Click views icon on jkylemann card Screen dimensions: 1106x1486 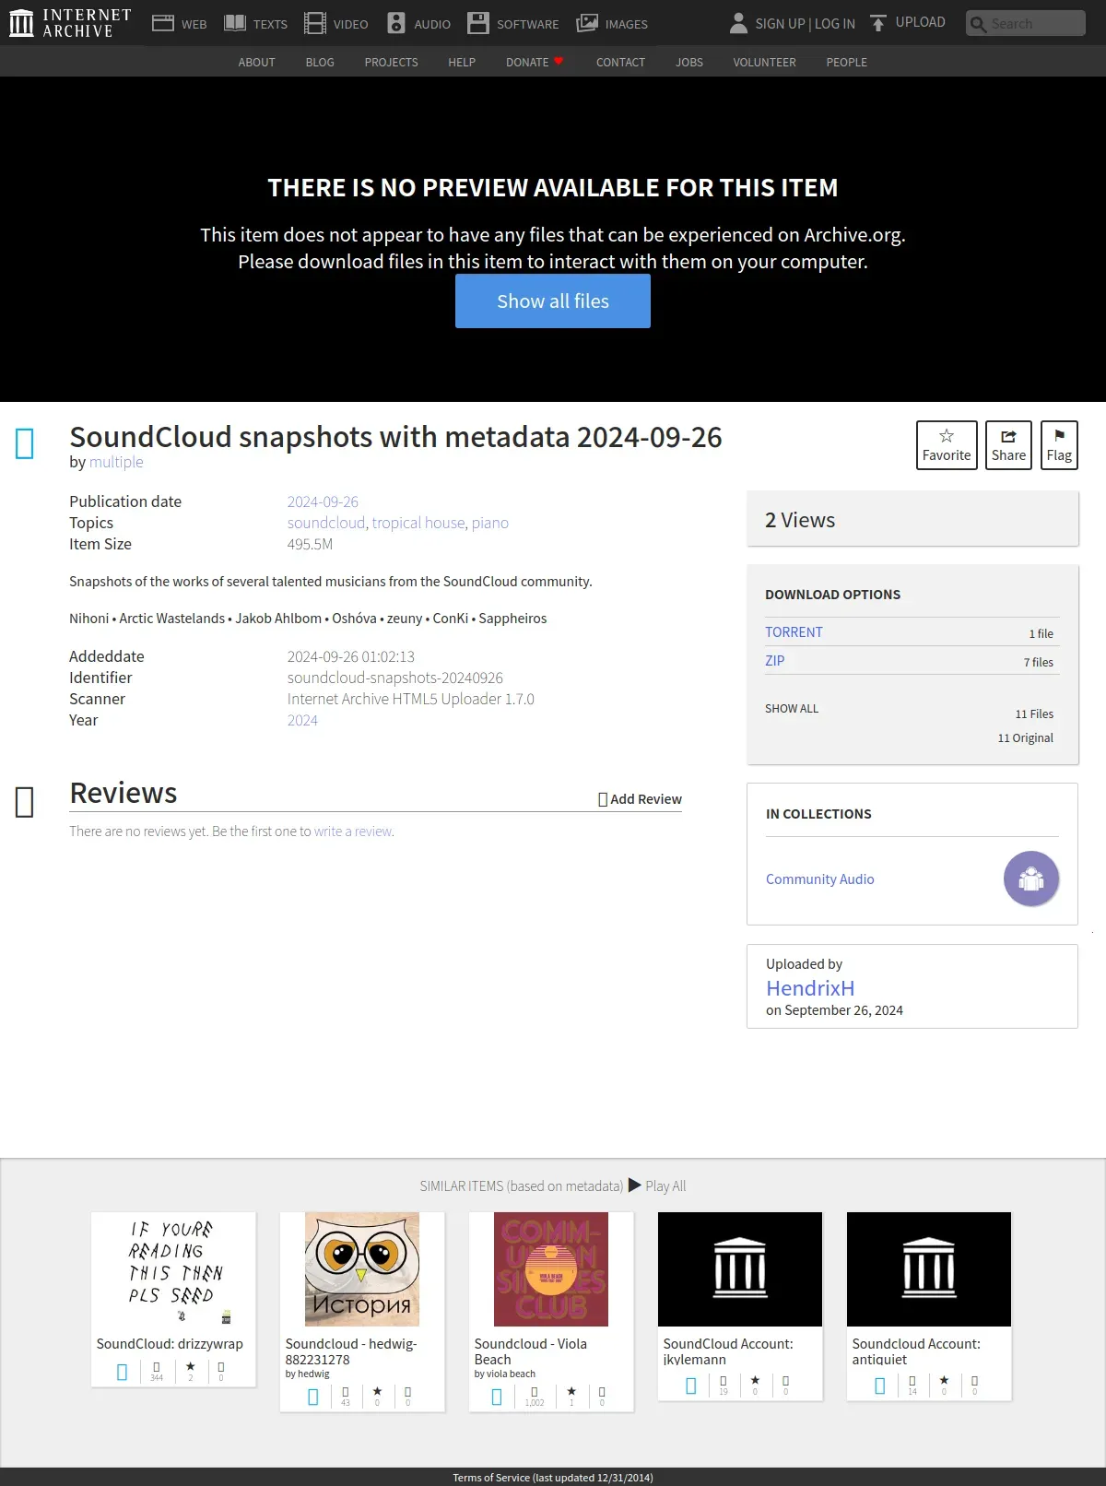(724, 1381)
